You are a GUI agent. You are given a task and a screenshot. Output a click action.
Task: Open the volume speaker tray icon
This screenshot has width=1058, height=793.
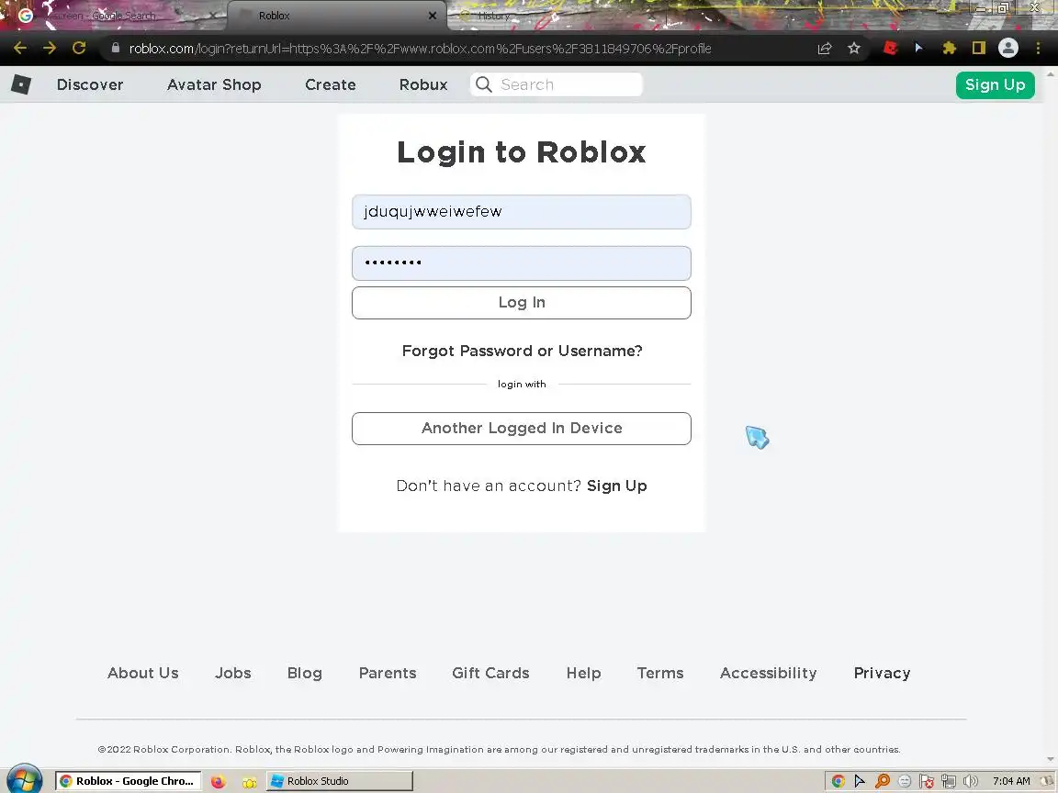point(971,781)
